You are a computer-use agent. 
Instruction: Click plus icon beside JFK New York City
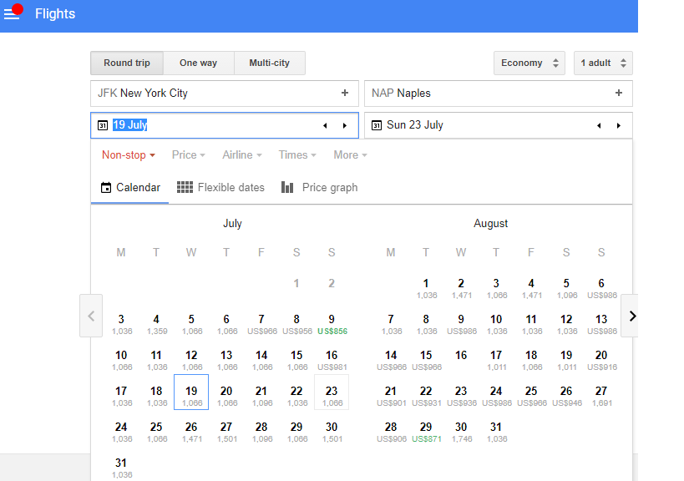coord(345,94)
